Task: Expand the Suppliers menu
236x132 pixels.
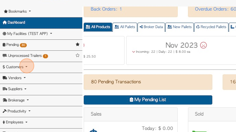Action: pos(14,89)
